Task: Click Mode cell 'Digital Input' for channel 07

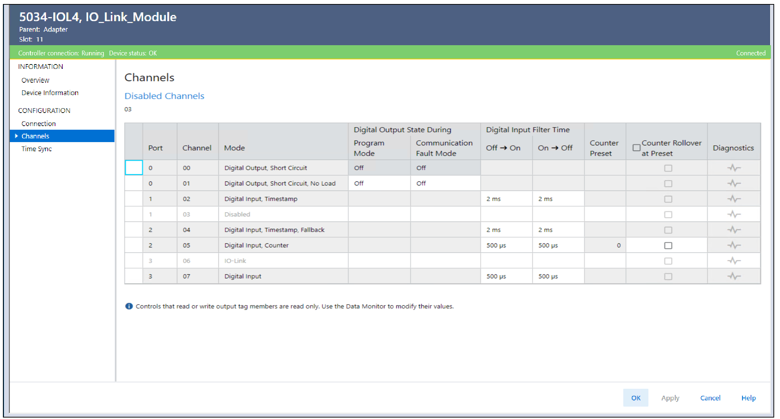Action: point(283,276)
